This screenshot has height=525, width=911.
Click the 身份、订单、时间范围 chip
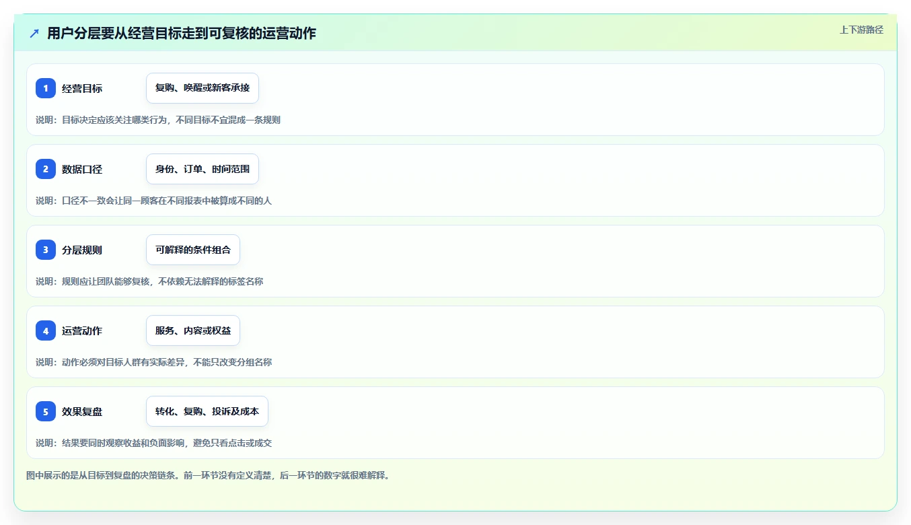[x=203, y=169]
